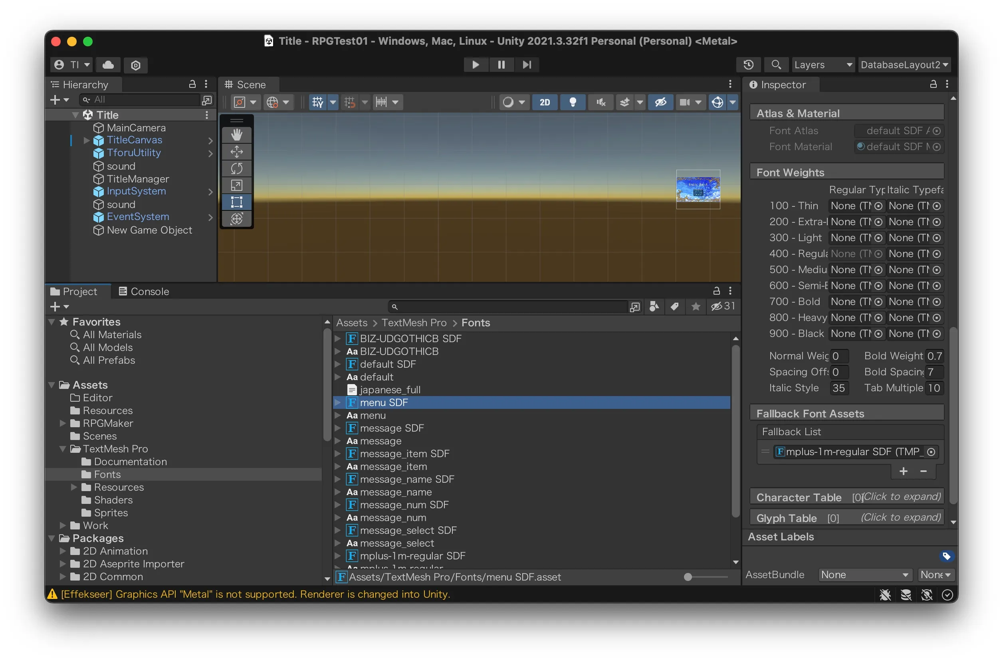Viewport: 1003px width, 662px height.
Task: Open Title scene options menu
Action: click(x=206, y=115)
